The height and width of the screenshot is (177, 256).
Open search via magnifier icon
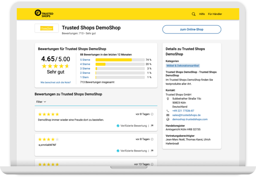tap(193, 14)
